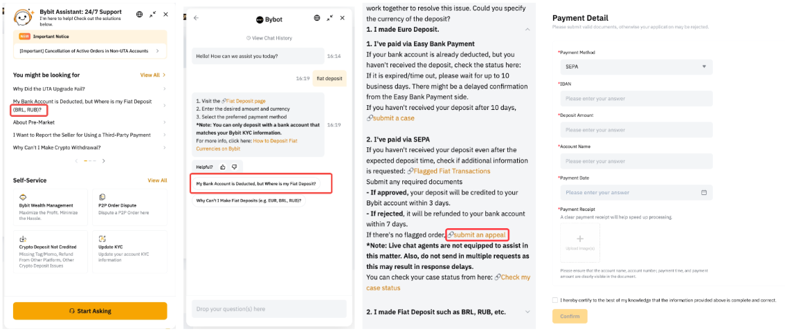Click globe language icon in Bybit Assistant header
This screenshot has width=785, height=336.
click(x=139, y=14)
